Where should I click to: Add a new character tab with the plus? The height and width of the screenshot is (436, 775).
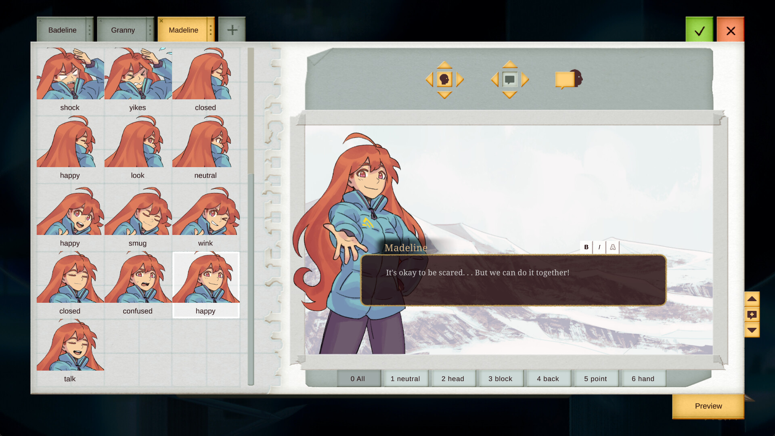click(x=232, y=30)
